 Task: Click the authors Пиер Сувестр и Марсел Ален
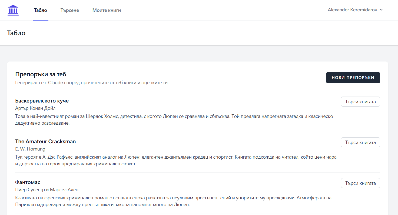pyautogui.click(x=47, y=190)
